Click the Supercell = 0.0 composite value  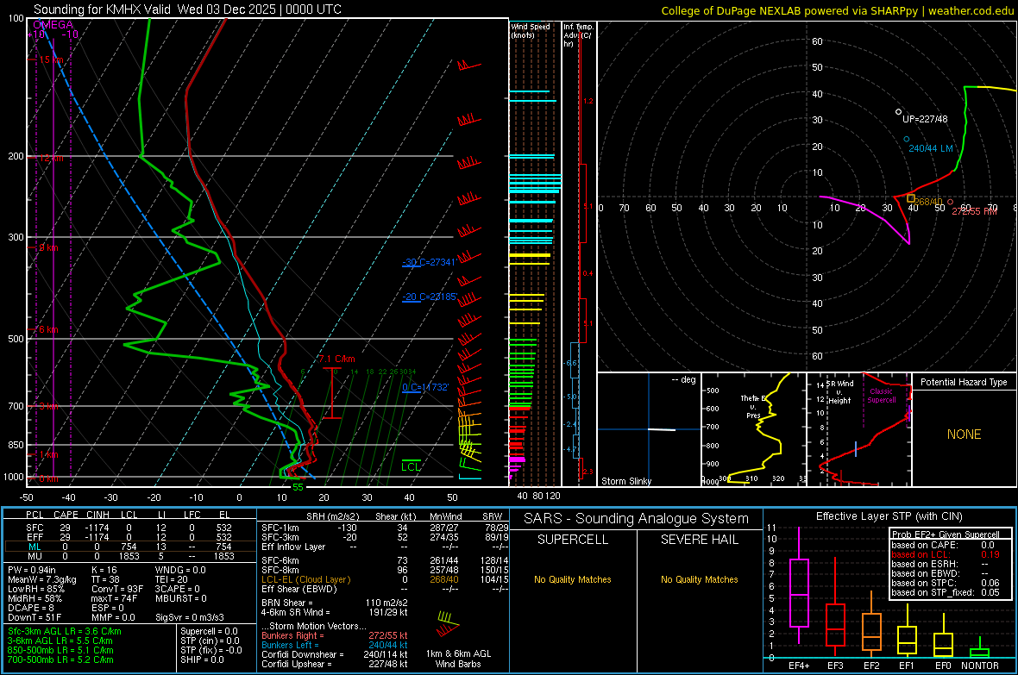209,631
